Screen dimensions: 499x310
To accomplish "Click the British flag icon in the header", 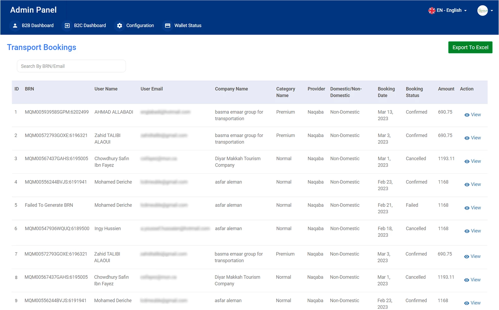I will coord(432,10).
